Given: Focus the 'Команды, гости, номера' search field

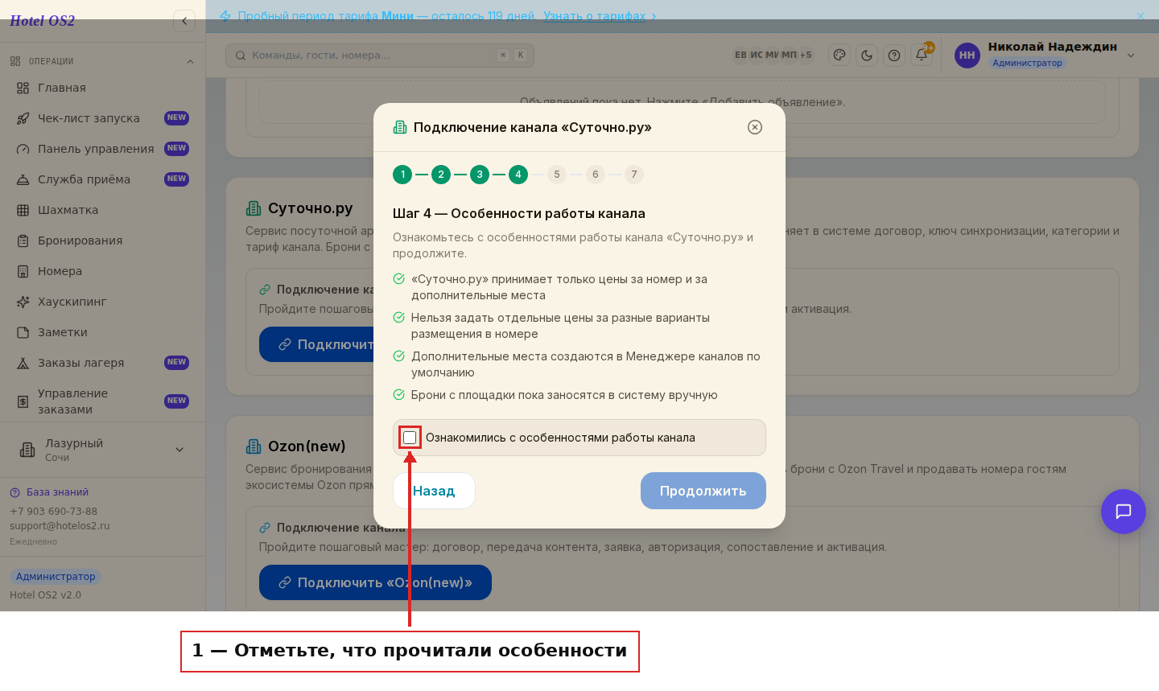Looking at the screenshot, I should [380, 56].
